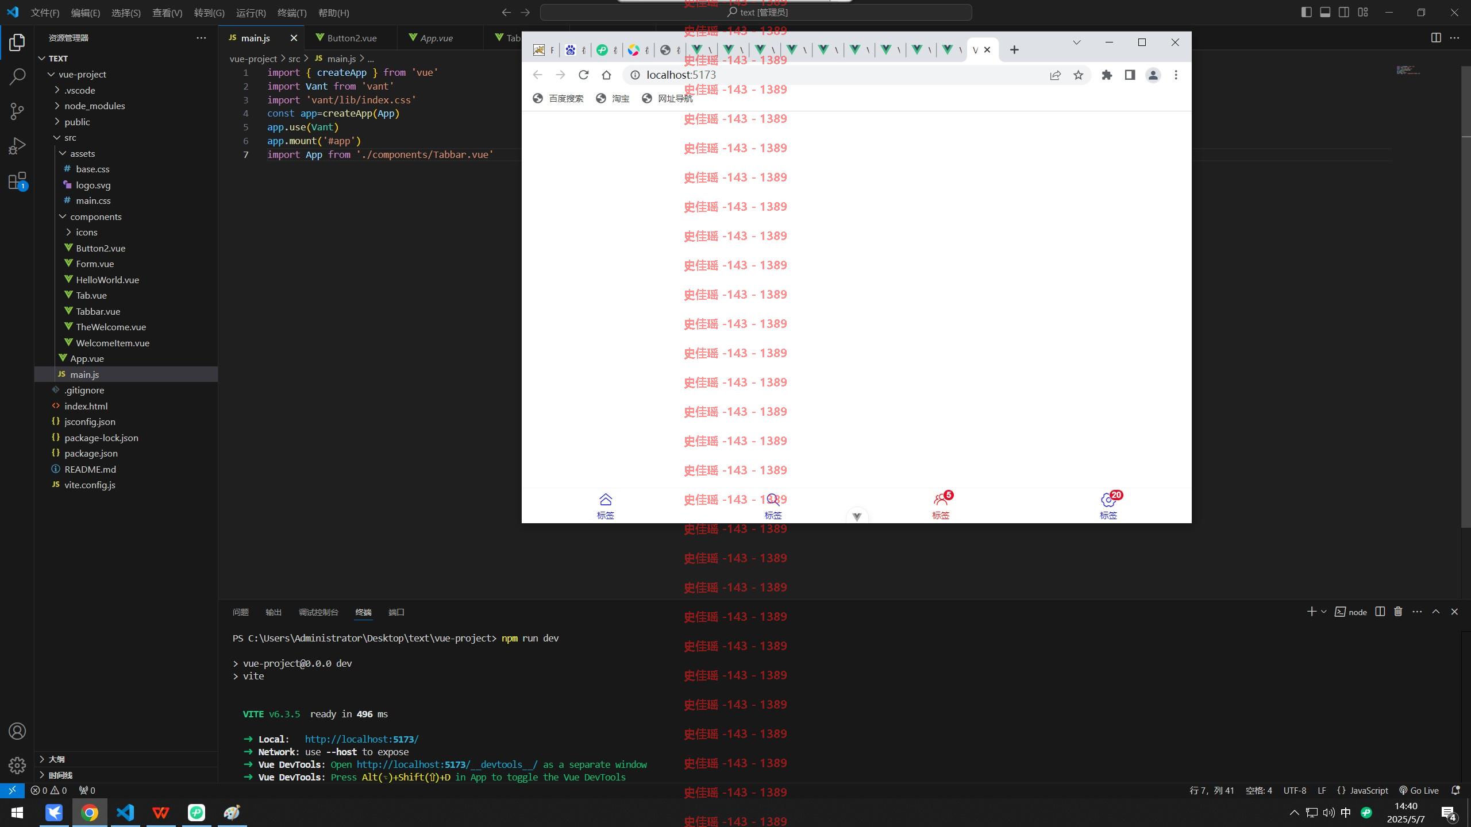Expand the icons folder
Viewport: 1471px width, 827px height.
126,232
